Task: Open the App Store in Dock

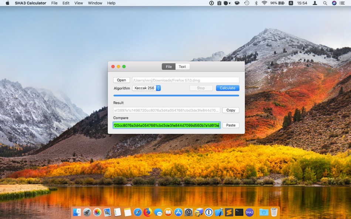Action: coord(178,212)
